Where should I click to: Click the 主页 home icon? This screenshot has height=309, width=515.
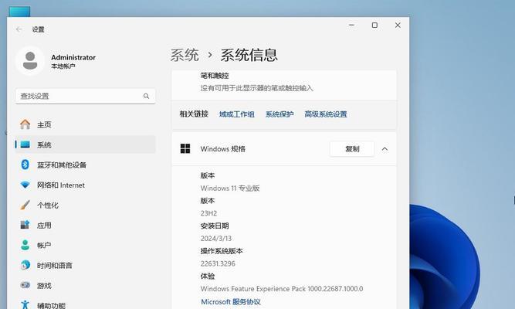(25, 124)
